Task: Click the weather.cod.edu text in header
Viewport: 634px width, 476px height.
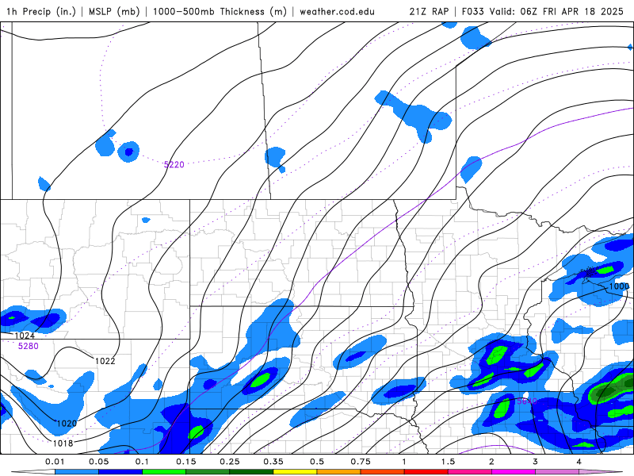Action: pyautogui.click(x=337, y=11)
